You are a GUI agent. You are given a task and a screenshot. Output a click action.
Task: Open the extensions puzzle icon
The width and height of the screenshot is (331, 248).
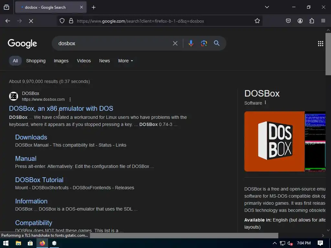pyautogui.click(x=312, y=21)
